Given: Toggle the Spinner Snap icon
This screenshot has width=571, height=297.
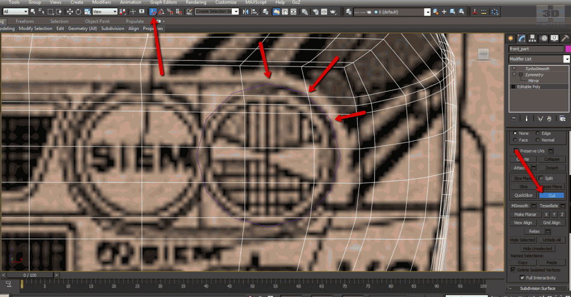Looking at the screenshot, I should pos(179,12).
